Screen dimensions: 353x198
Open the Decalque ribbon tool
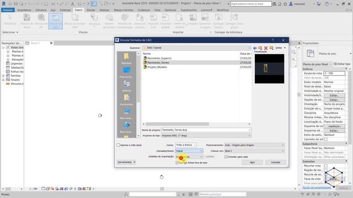tap(94, 21)
